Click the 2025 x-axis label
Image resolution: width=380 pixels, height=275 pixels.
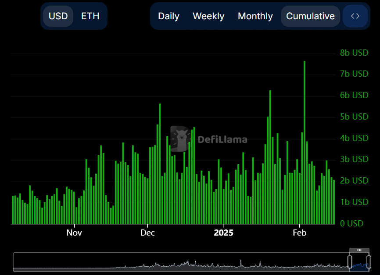[223, 233]
